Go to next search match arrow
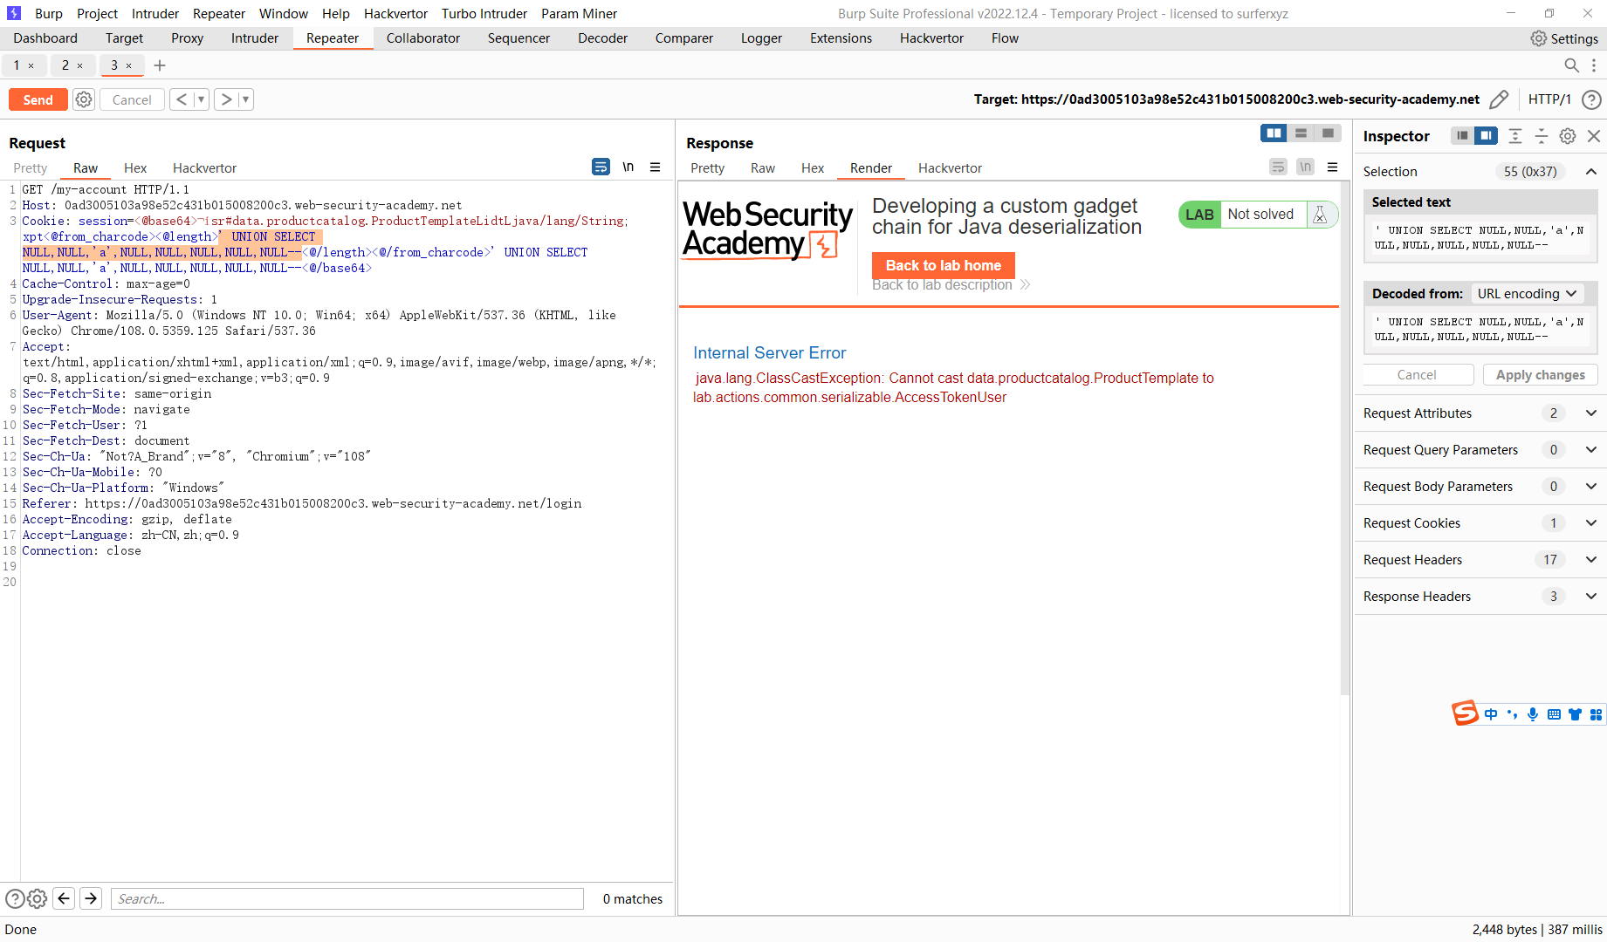Viewport: 1607px width, 942px height. (91, 898)
